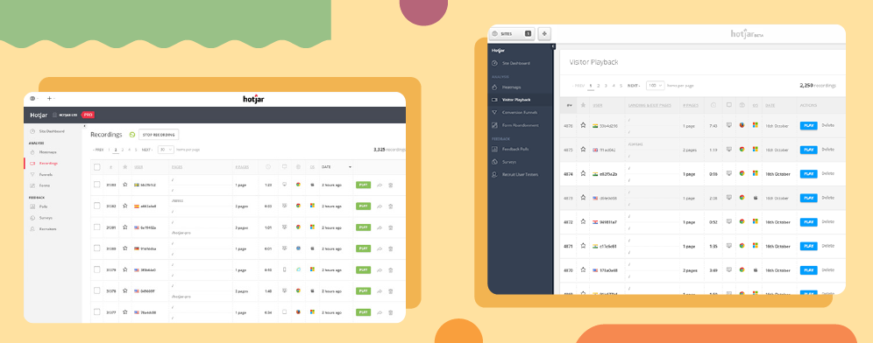Play recording 31383 with green PLAY button
Viewport: 873px width, 343px height.
tap(363, 185)
